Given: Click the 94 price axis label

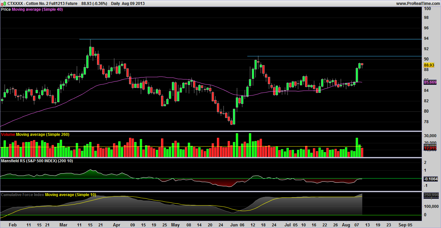Looking at the screenshot, I should [426, 38].
